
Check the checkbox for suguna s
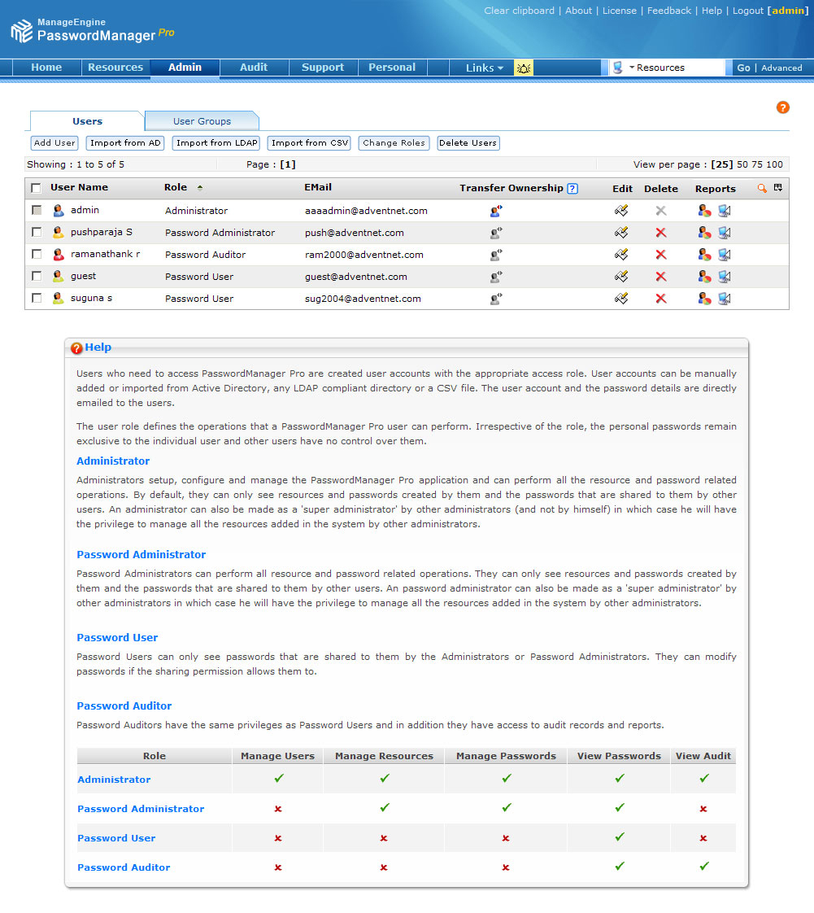37,298
